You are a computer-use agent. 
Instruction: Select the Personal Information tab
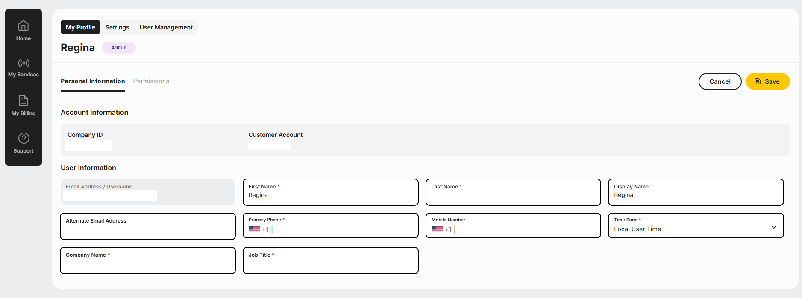click(93, 81)
